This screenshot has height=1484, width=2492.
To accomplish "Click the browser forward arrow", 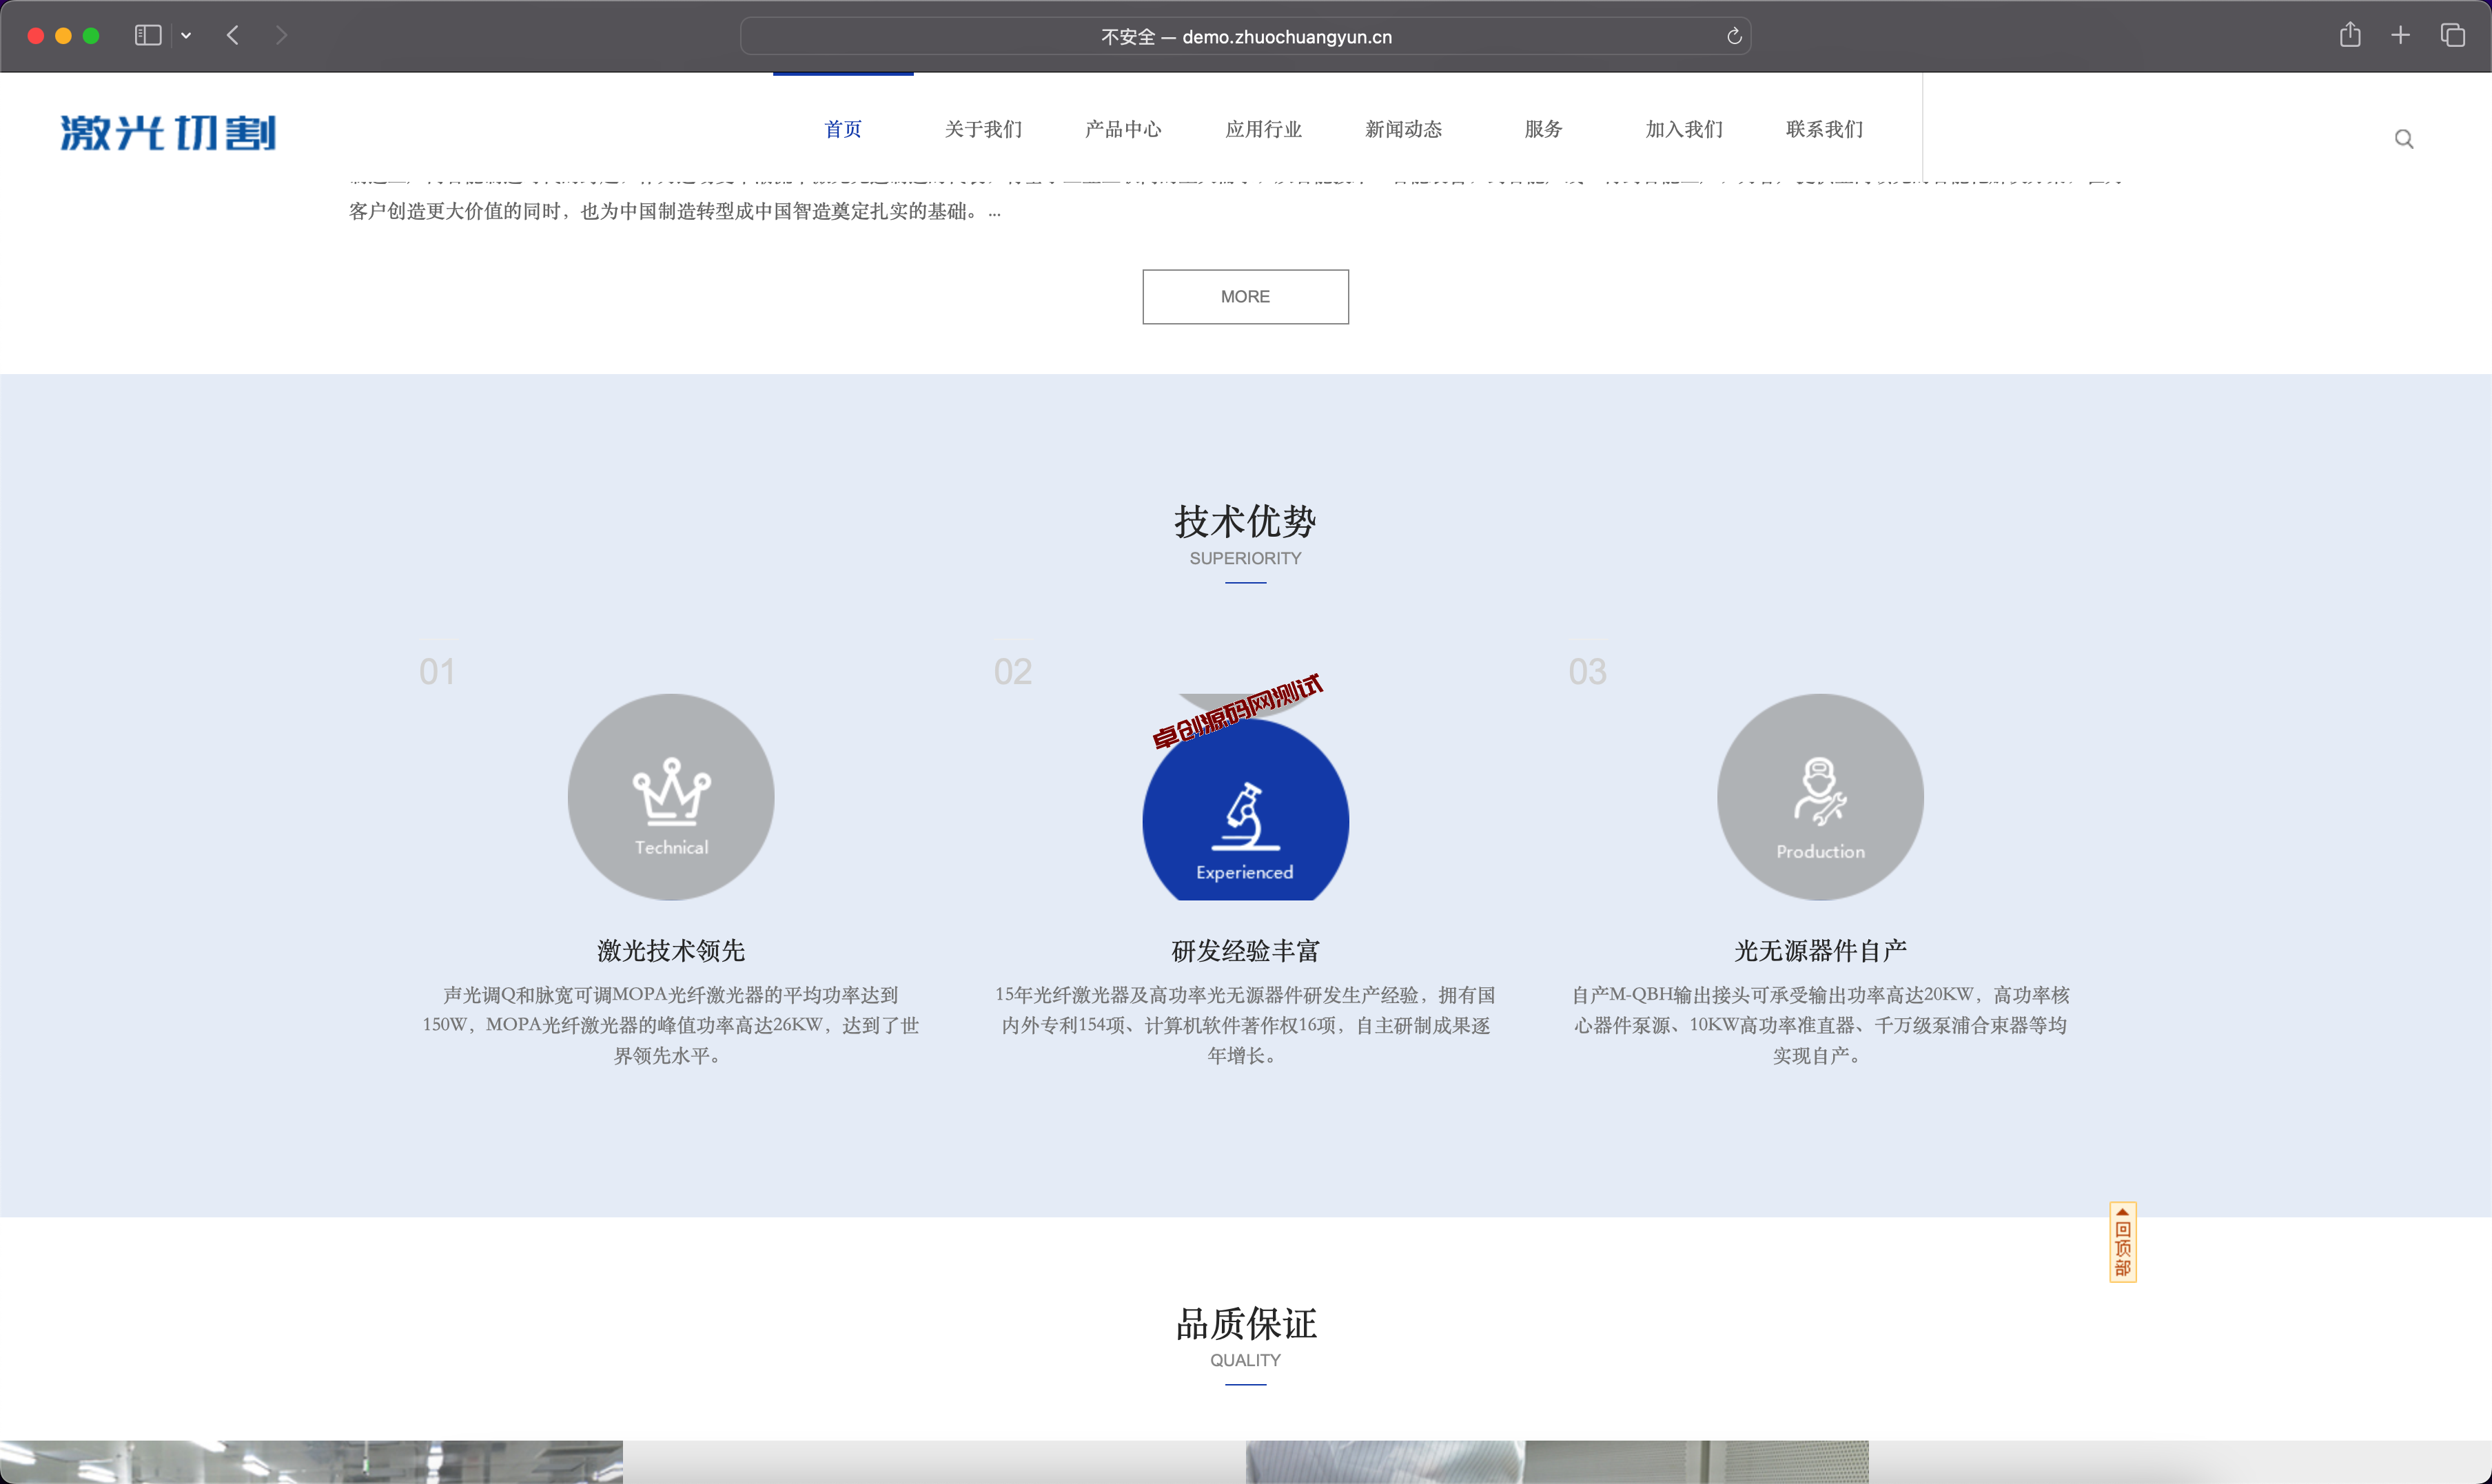I will tap(281, 35).
